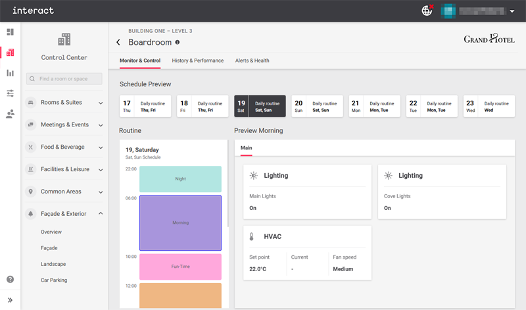526x310 pixels.
Task: Switch to Alerts & Health tab
Action: tap(252, 61)
